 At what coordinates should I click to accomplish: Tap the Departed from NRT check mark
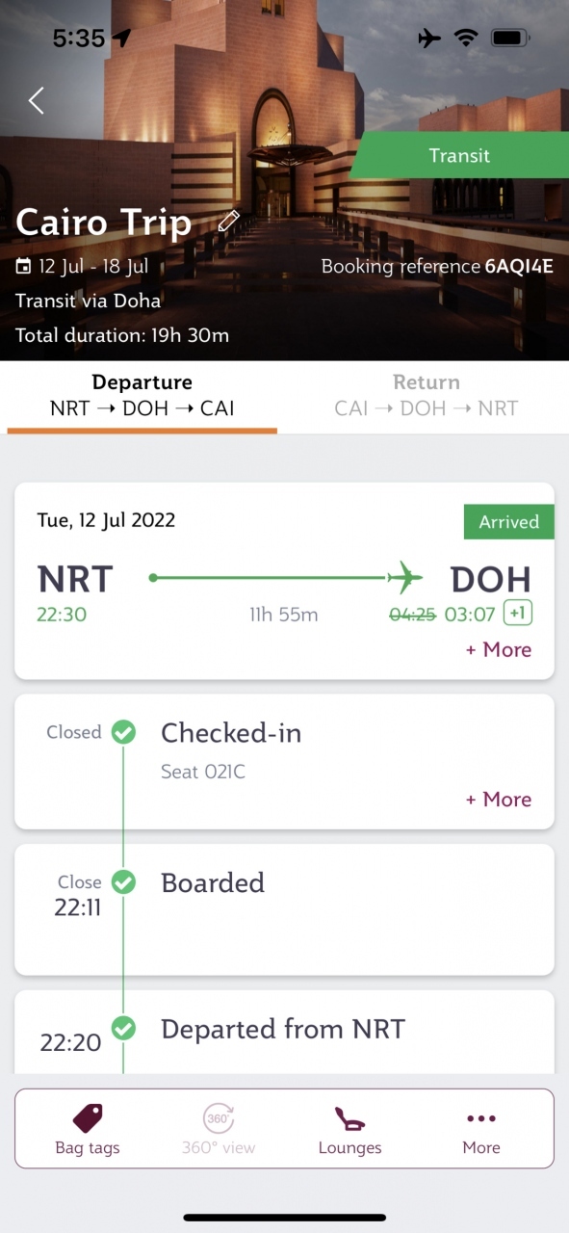[123, 1028]
